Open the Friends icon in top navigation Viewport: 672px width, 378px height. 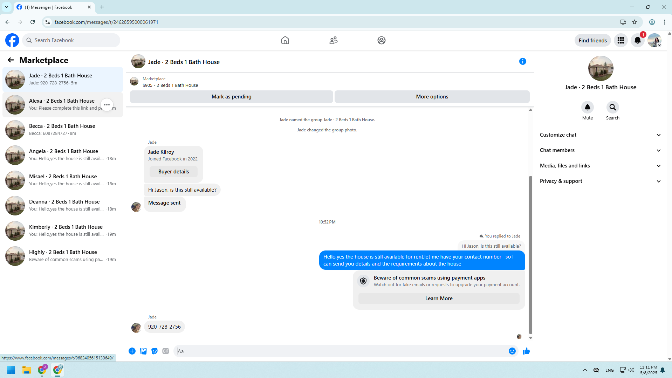334,40
